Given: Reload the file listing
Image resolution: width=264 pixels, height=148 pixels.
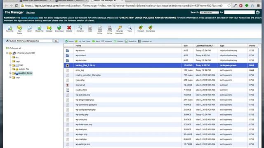Looking at the screenshot, I should point(118,41).
